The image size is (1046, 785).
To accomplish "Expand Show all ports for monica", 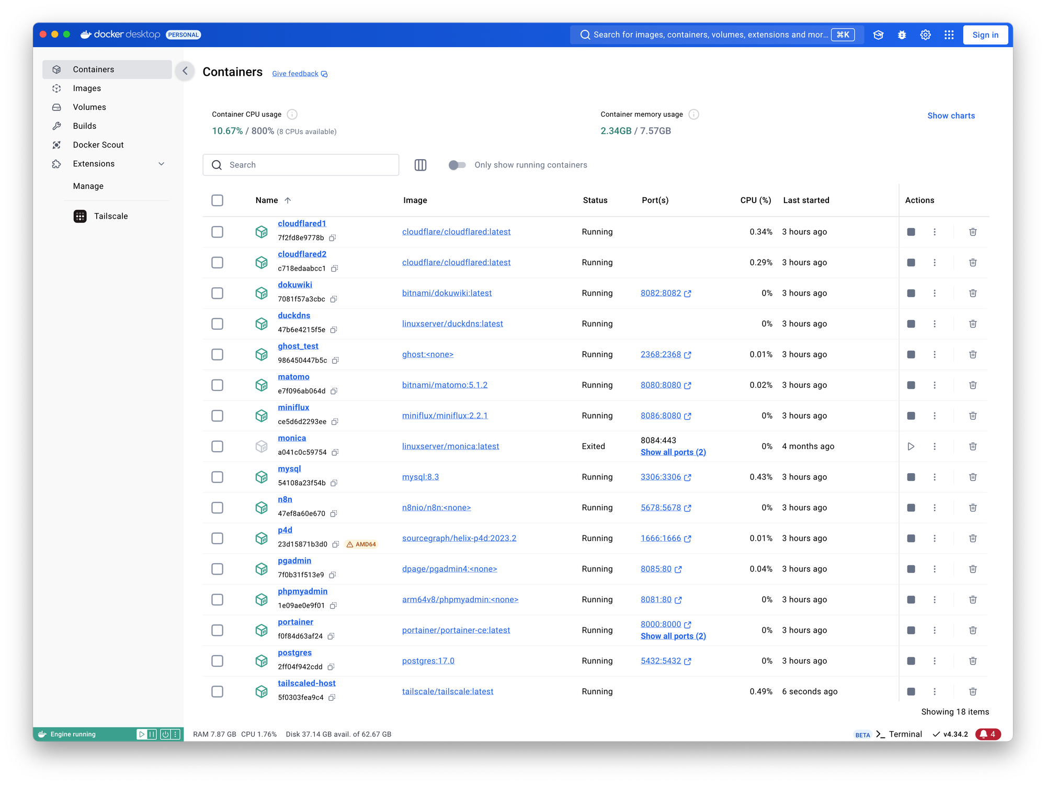I will point(673,452).
